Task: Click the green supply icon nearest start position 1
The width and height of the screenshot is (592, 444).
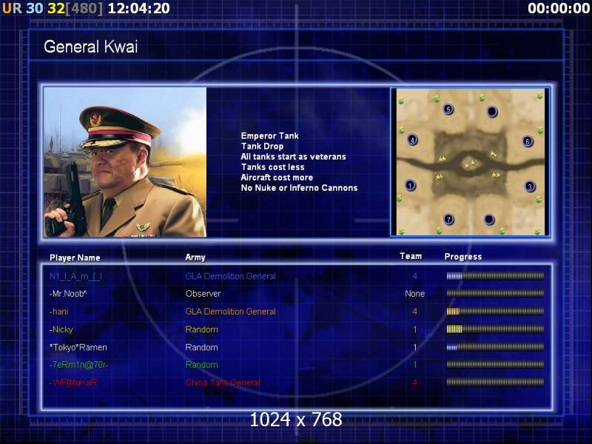Action: (x=400, y=198)
